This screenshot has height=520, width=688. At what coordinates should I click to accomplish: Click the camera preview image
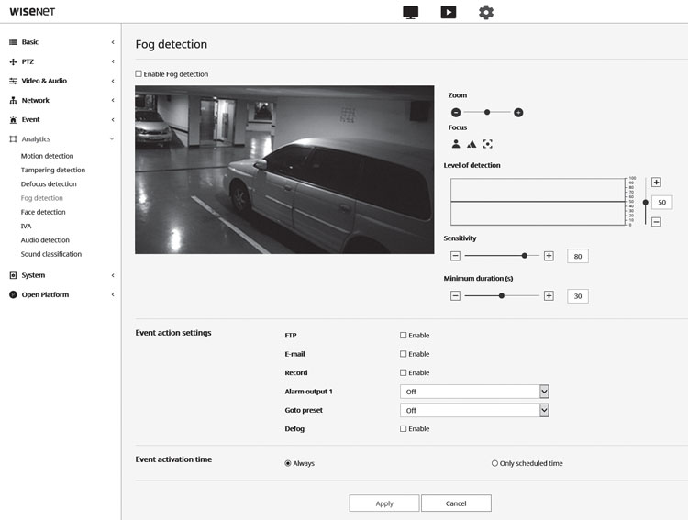point(284,170)
